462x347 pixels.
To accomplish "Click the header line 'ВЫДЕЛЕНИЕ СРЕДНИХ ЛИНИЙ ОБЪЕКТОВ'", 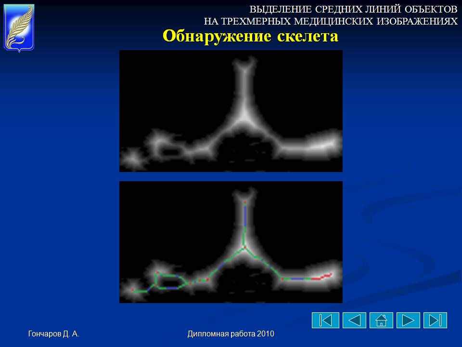I will click(354, 10).
